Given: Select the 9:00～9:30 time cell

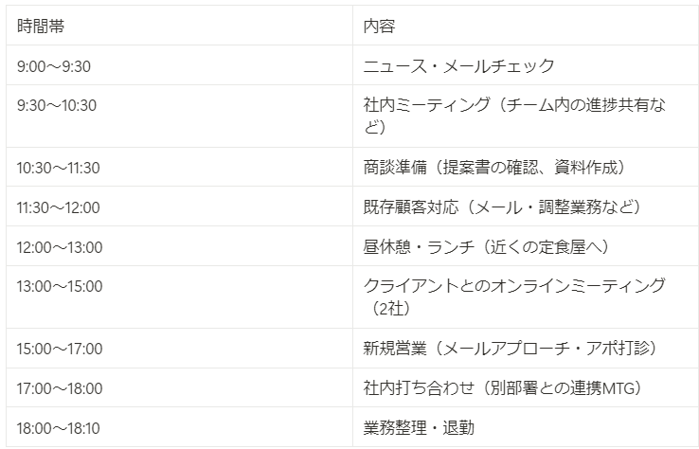Looking at the screenshot, I should [179, 65].
